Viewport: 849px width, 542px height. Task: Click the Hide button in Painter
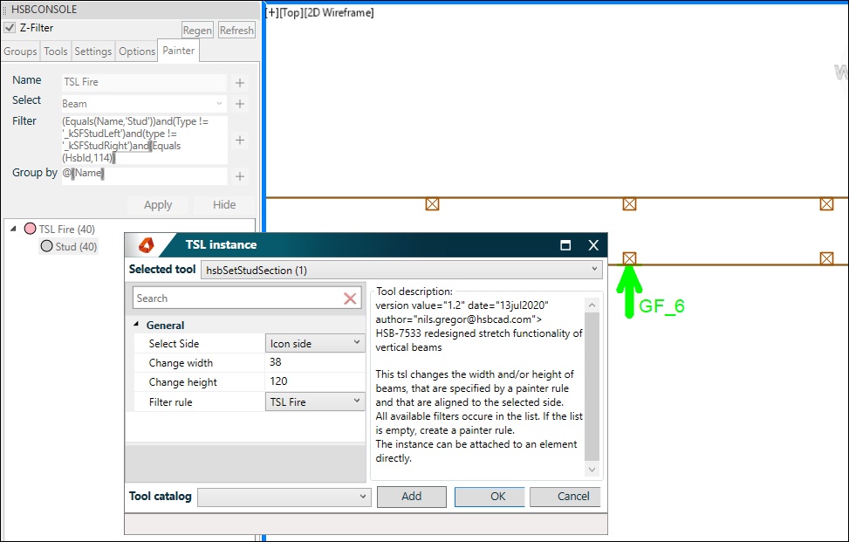[x=224, y=205]
